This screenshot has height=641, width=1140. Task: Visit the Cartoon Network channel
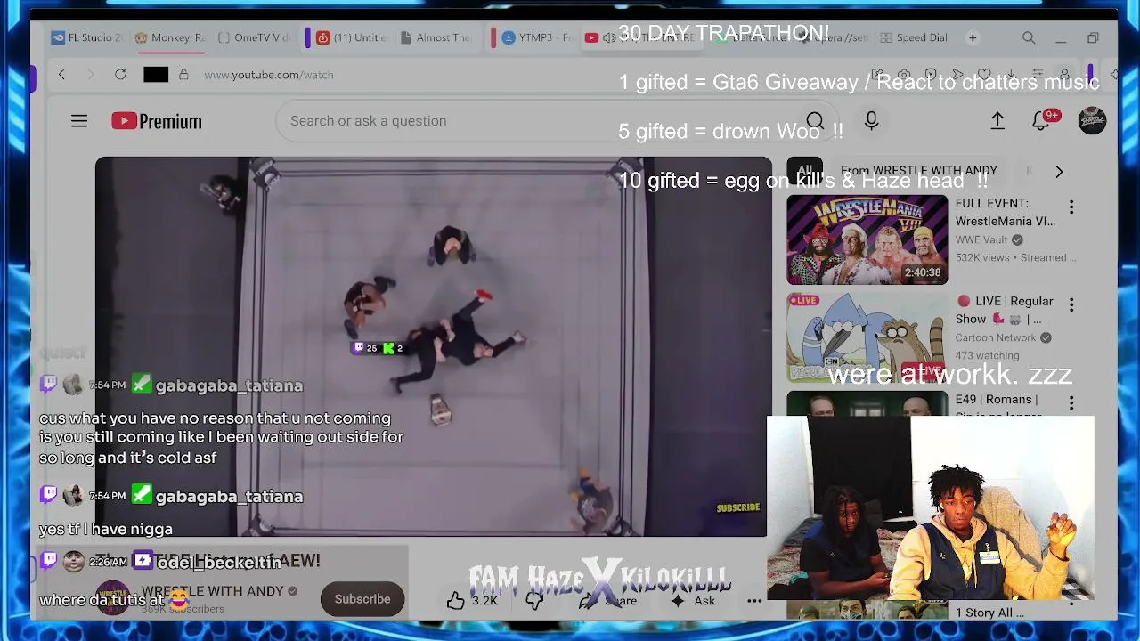coord(996,337)
